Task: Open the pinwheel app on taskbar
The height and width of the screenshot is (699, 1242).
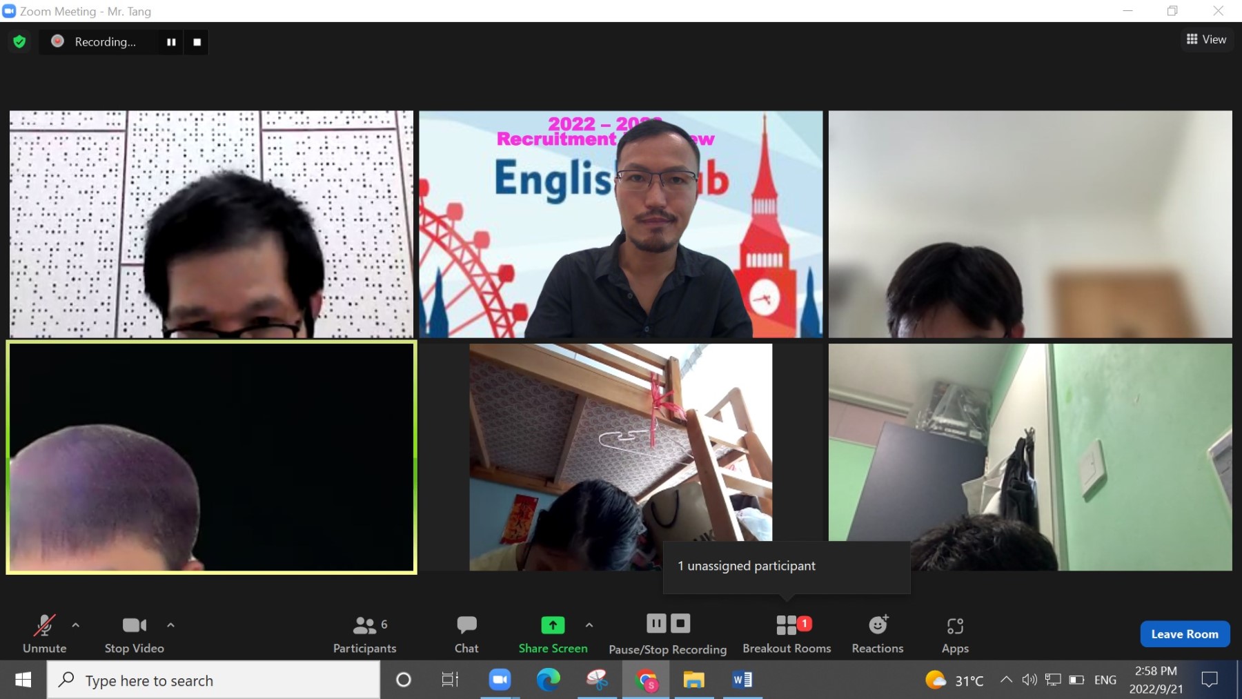Action: [597, 680]
